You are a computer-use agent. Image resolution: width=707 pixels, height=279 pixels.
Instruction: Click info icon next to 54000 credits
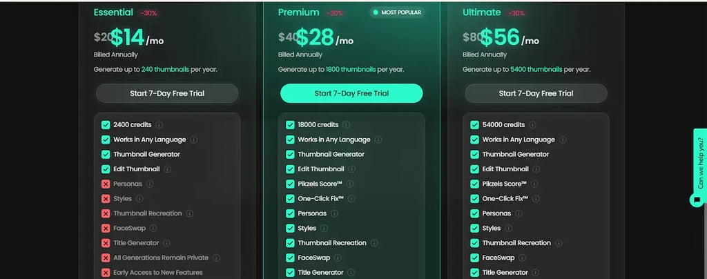tap(532, 125)
